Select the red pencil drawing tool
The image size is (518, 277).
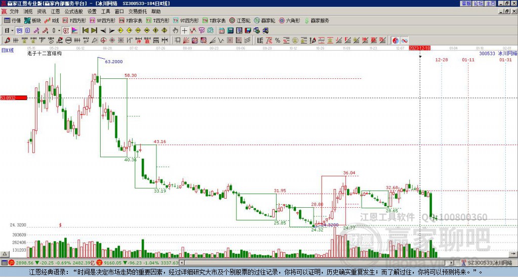7,40
